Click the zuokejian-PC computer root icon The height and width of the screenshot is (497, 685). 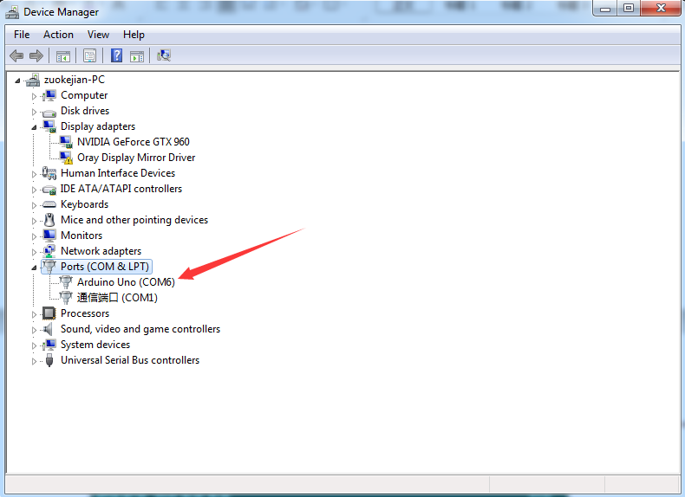(x=33, y=80)
